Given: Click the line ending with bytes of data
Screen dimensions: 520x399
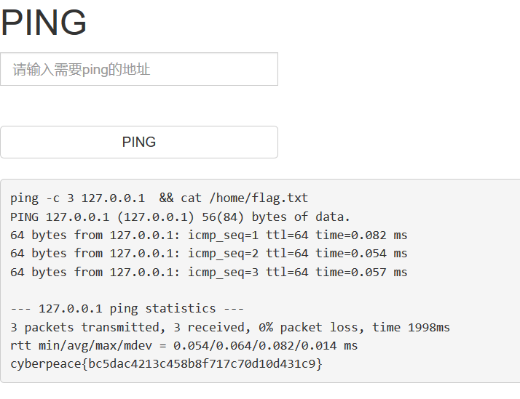Looking at the screenshot, I should click(x=180, y=217).
